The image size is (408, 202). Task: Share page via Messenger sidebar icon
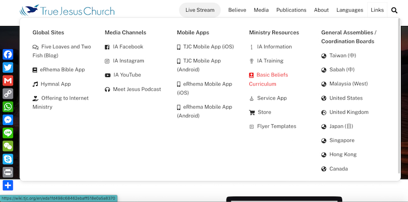pyautogui.click(x=8, y=120)
